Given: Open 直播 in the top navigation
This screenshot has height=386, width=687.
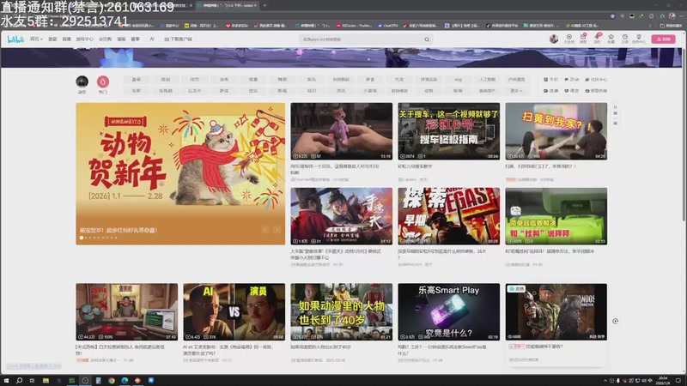Looking at the screenshot, I should 67,39.
